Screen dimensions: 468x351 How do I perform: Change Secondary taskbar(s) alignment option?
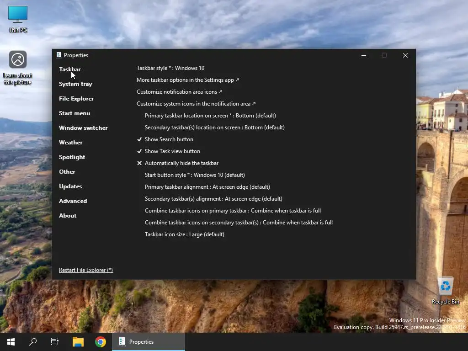click(x=213, y=199)
